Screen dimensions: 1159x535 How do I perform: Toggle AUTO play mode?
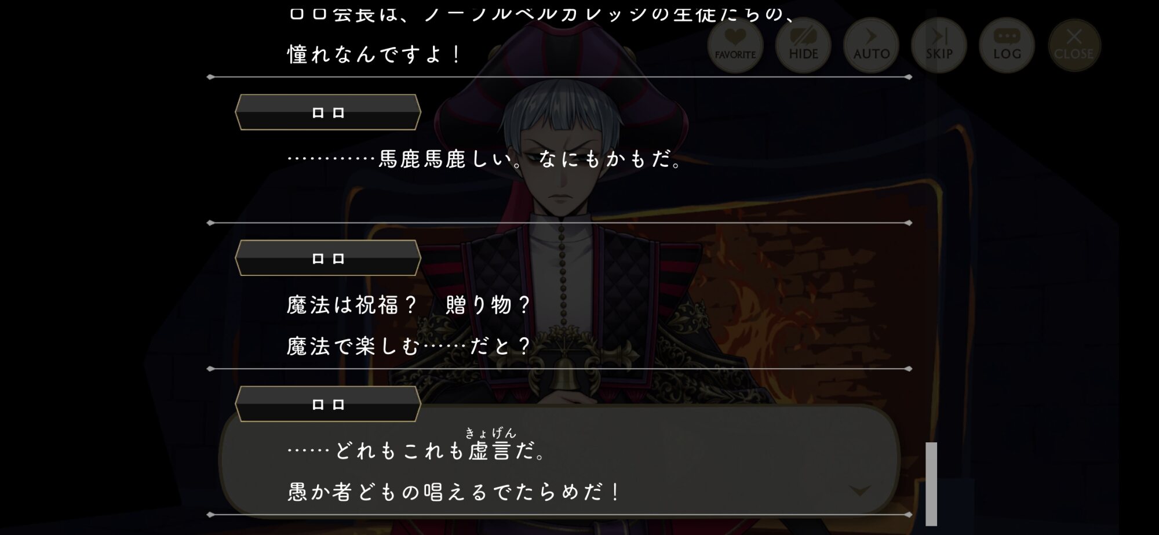point(871,45)
